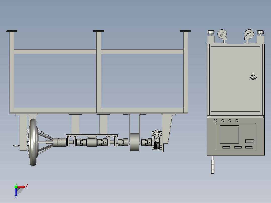Click the red X axis arrow of the triad
Screen dimensions: 271x203
click(21, 187)
